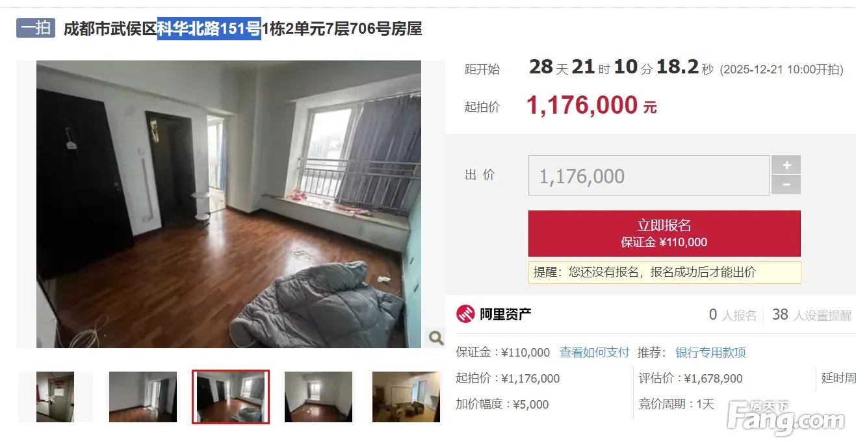
Task: Select the highlighted third thumbnail
Action: coord(231,397)
